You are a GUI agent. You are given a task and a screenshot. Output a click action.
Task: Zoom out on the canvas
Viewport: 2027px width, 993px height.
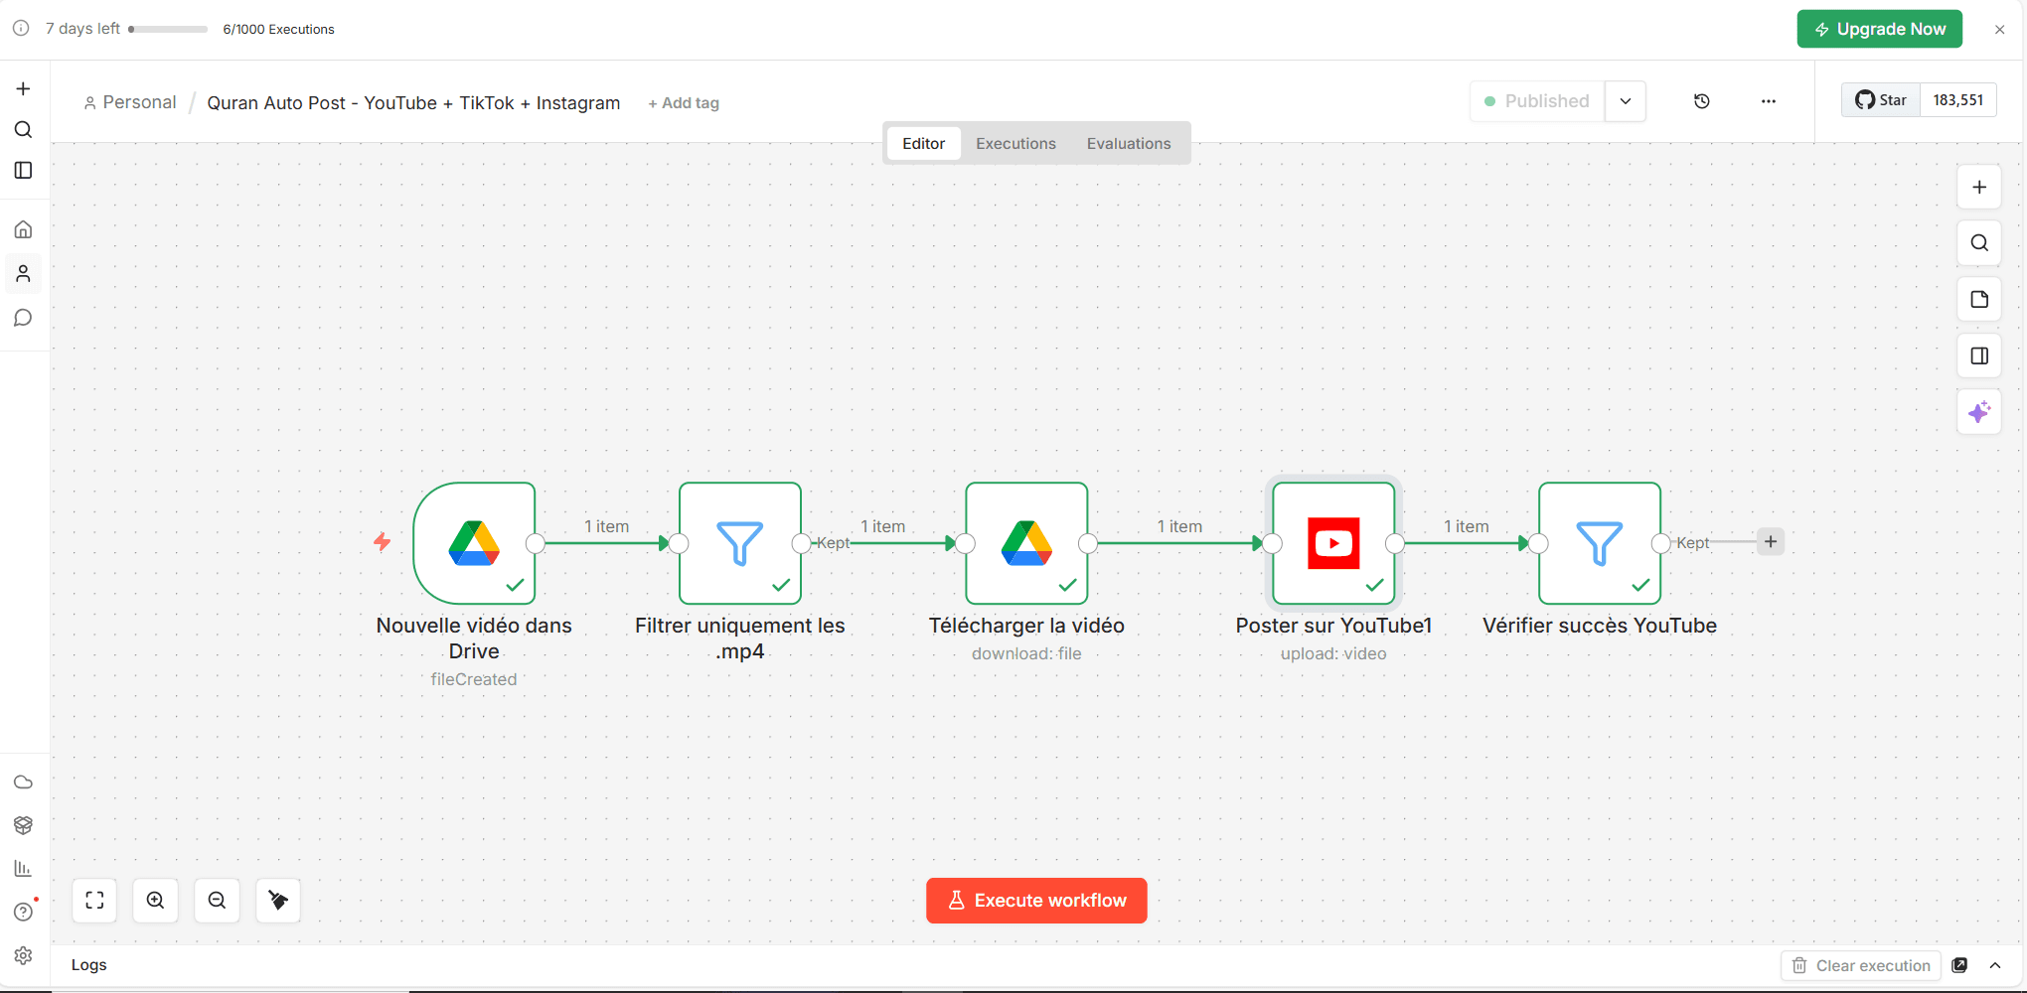pyautogui.click(x=217, y=901)
